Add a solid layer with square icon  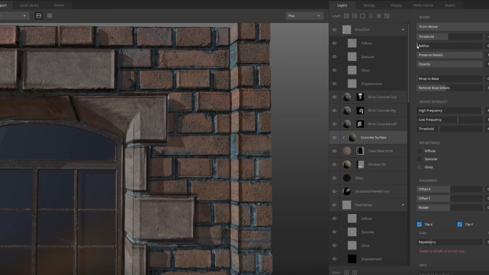[x=363, y=16]
